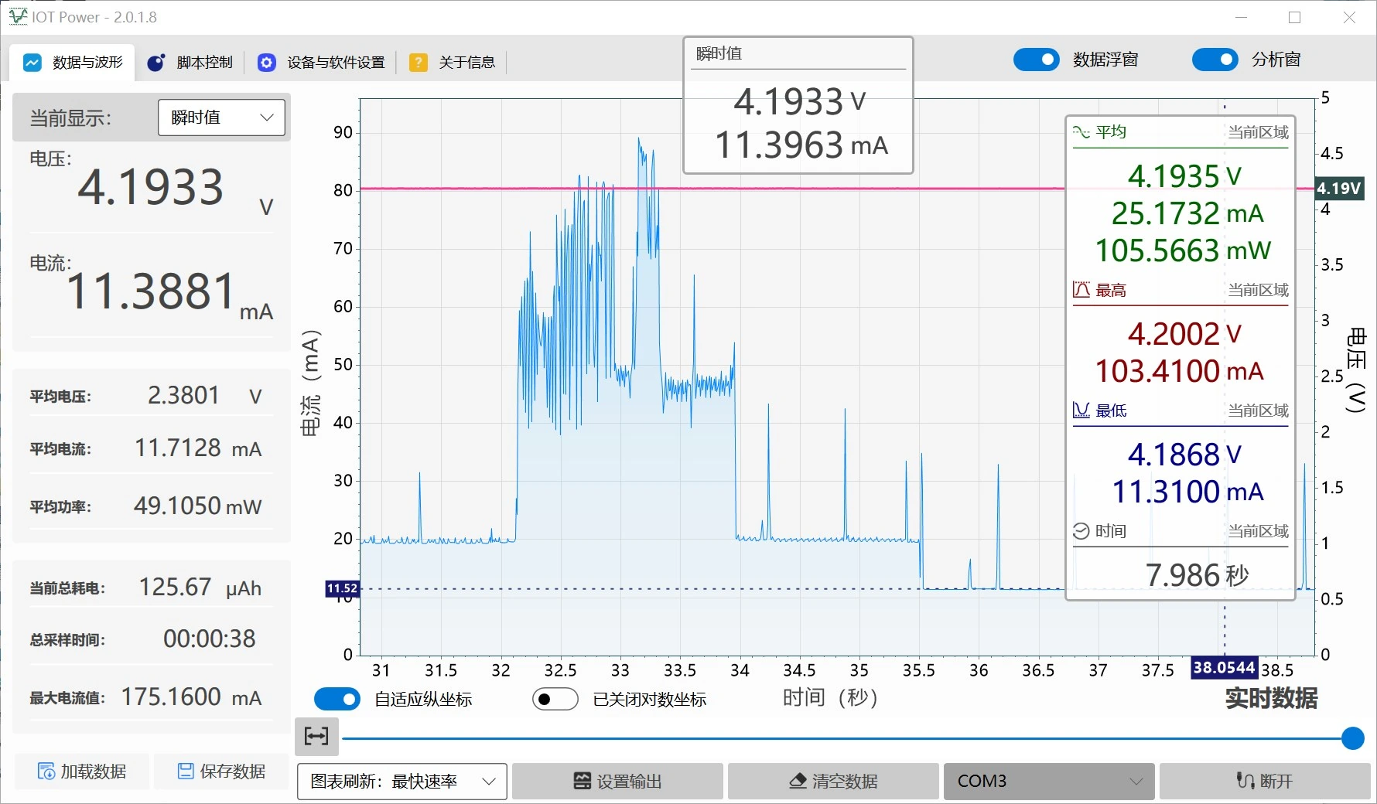Click the 38.0544 timestamp marker on axis

tap(1225, 667)
